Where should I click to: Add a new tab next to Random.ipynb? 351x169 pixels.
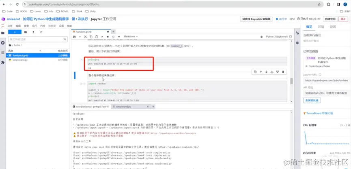click(113, 32)
